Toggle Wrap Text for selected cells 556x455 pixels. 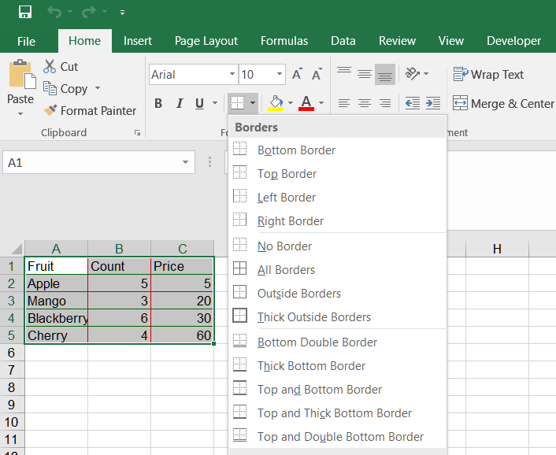pyautogui.click(x=488, y=75)
